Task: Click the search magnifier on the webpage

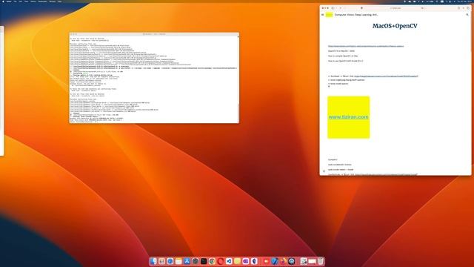Action: pyautogui.click(x=467, y=15)
